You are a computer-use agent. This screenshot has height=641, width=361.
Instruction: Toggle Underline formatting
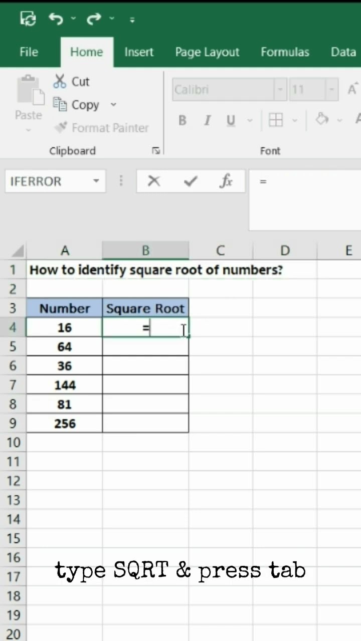pos(231,120)
